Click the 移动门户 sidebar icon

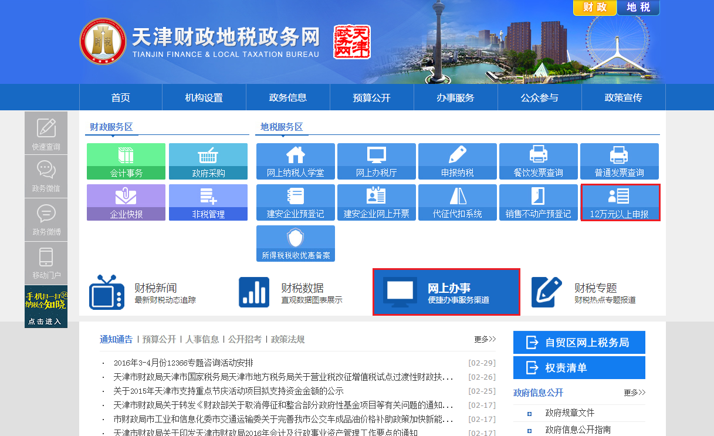coord(46,263)
